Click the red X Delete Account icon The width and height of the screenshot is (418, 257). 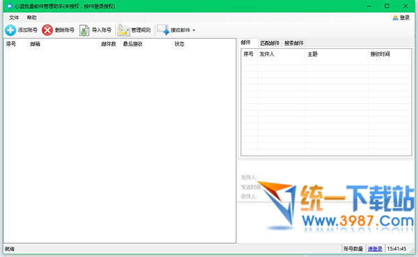(x=47, y=30)
